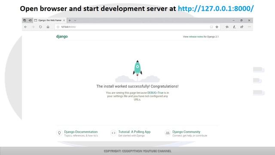
Task: Click the browser forward arrow
Action: click(33, 27)
